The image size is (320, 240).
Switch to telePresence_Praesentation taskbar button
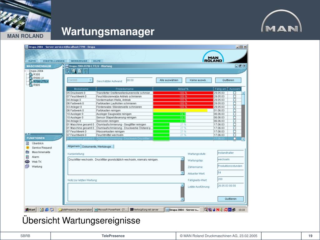pyautogui.click(x=75, y=210)
